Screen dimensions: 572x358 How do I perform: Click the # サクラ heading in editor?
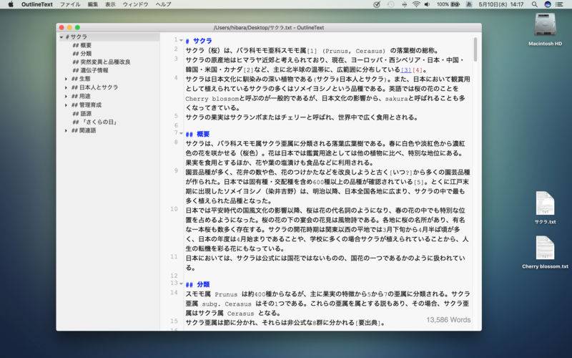click(199, 41)
